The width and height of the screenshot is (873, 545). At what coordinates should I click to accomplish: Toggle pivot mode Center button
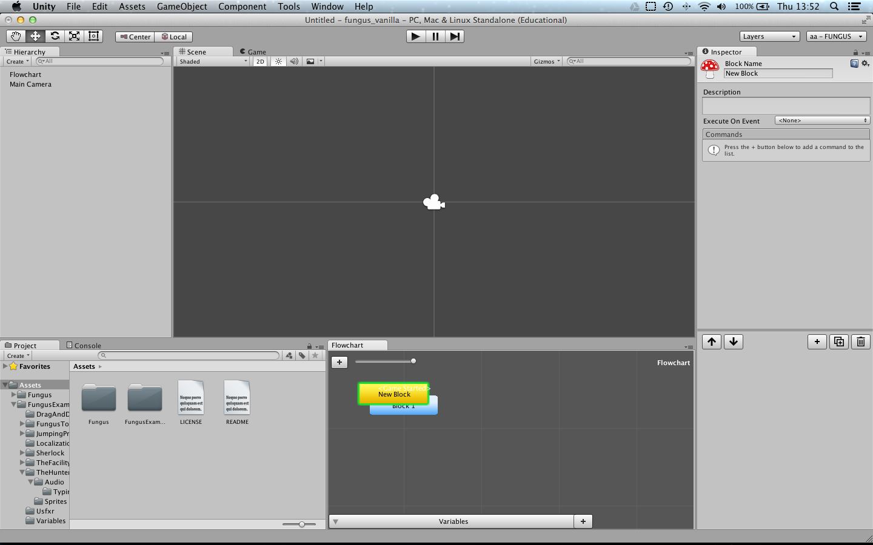(x=135, y=37)
